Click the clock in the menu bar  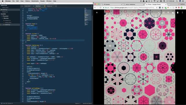[x=170, y=1]
